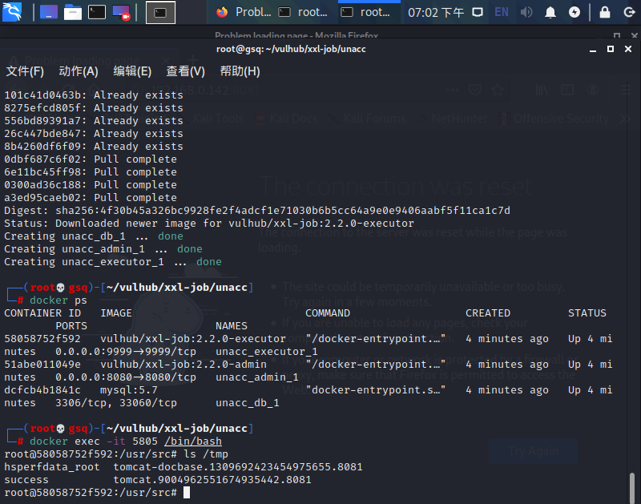Click the screen recorder panel icon

[121, 12]
